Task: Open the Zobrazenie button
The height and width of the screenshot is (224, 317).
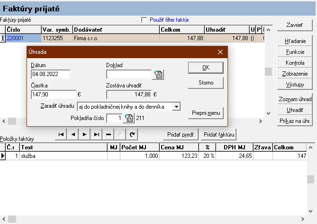Action: [295, 74]
